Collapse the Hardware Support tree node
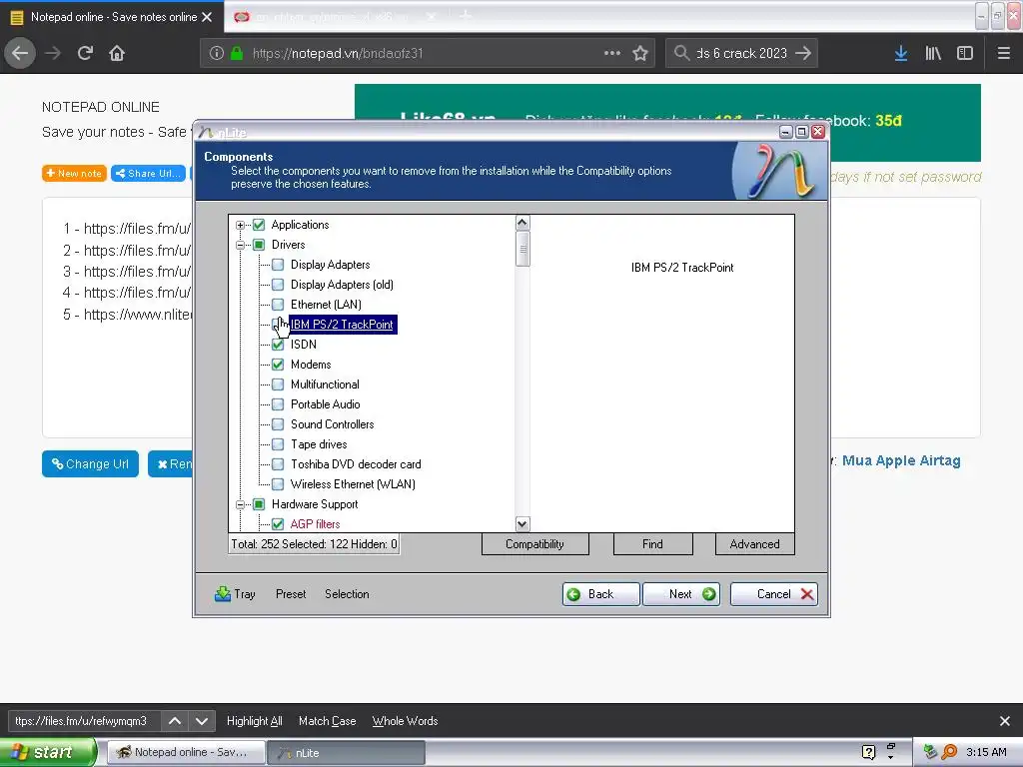 click(240, 504)
